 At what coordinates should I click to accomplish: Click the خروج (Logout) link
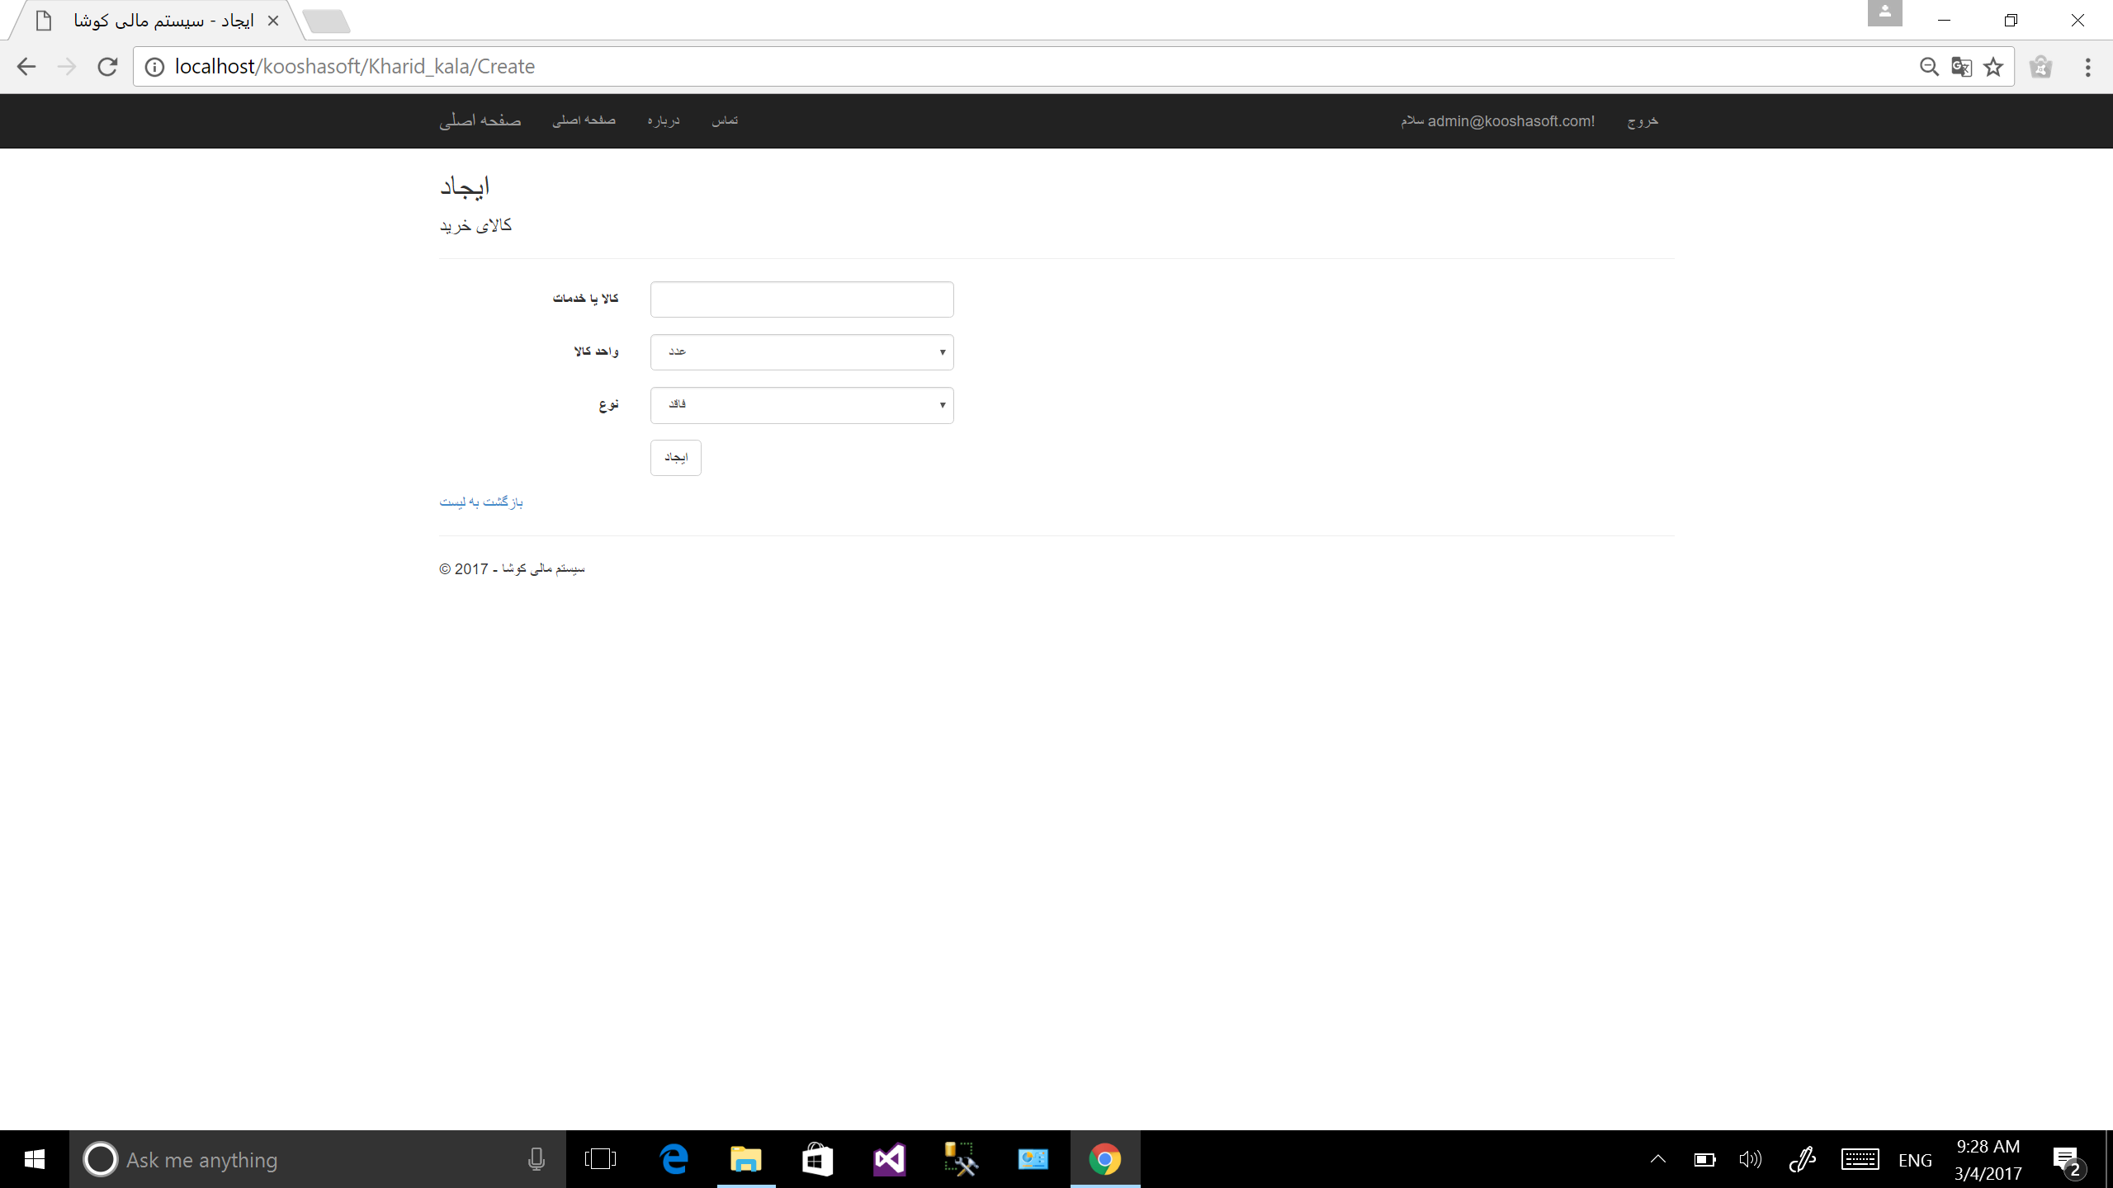click(1643, 120)
